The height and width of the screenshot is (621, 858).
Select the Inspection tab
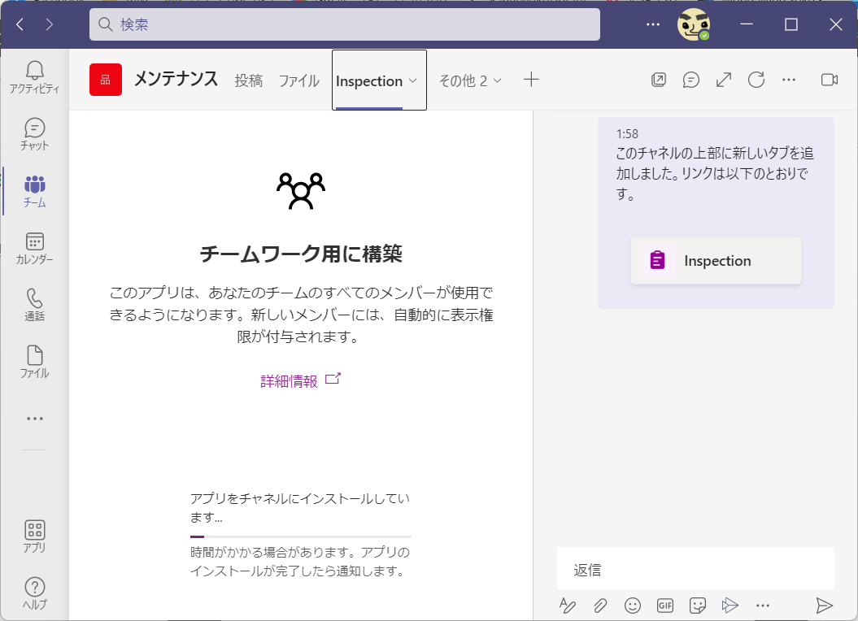[x=369, y=81]
